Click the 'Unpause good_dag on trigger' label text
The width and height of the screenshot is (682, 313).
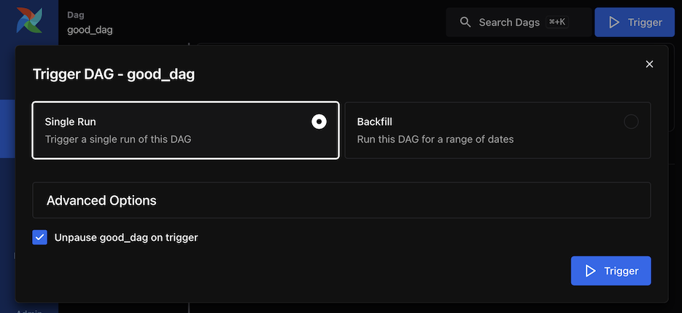pos(126,237)
